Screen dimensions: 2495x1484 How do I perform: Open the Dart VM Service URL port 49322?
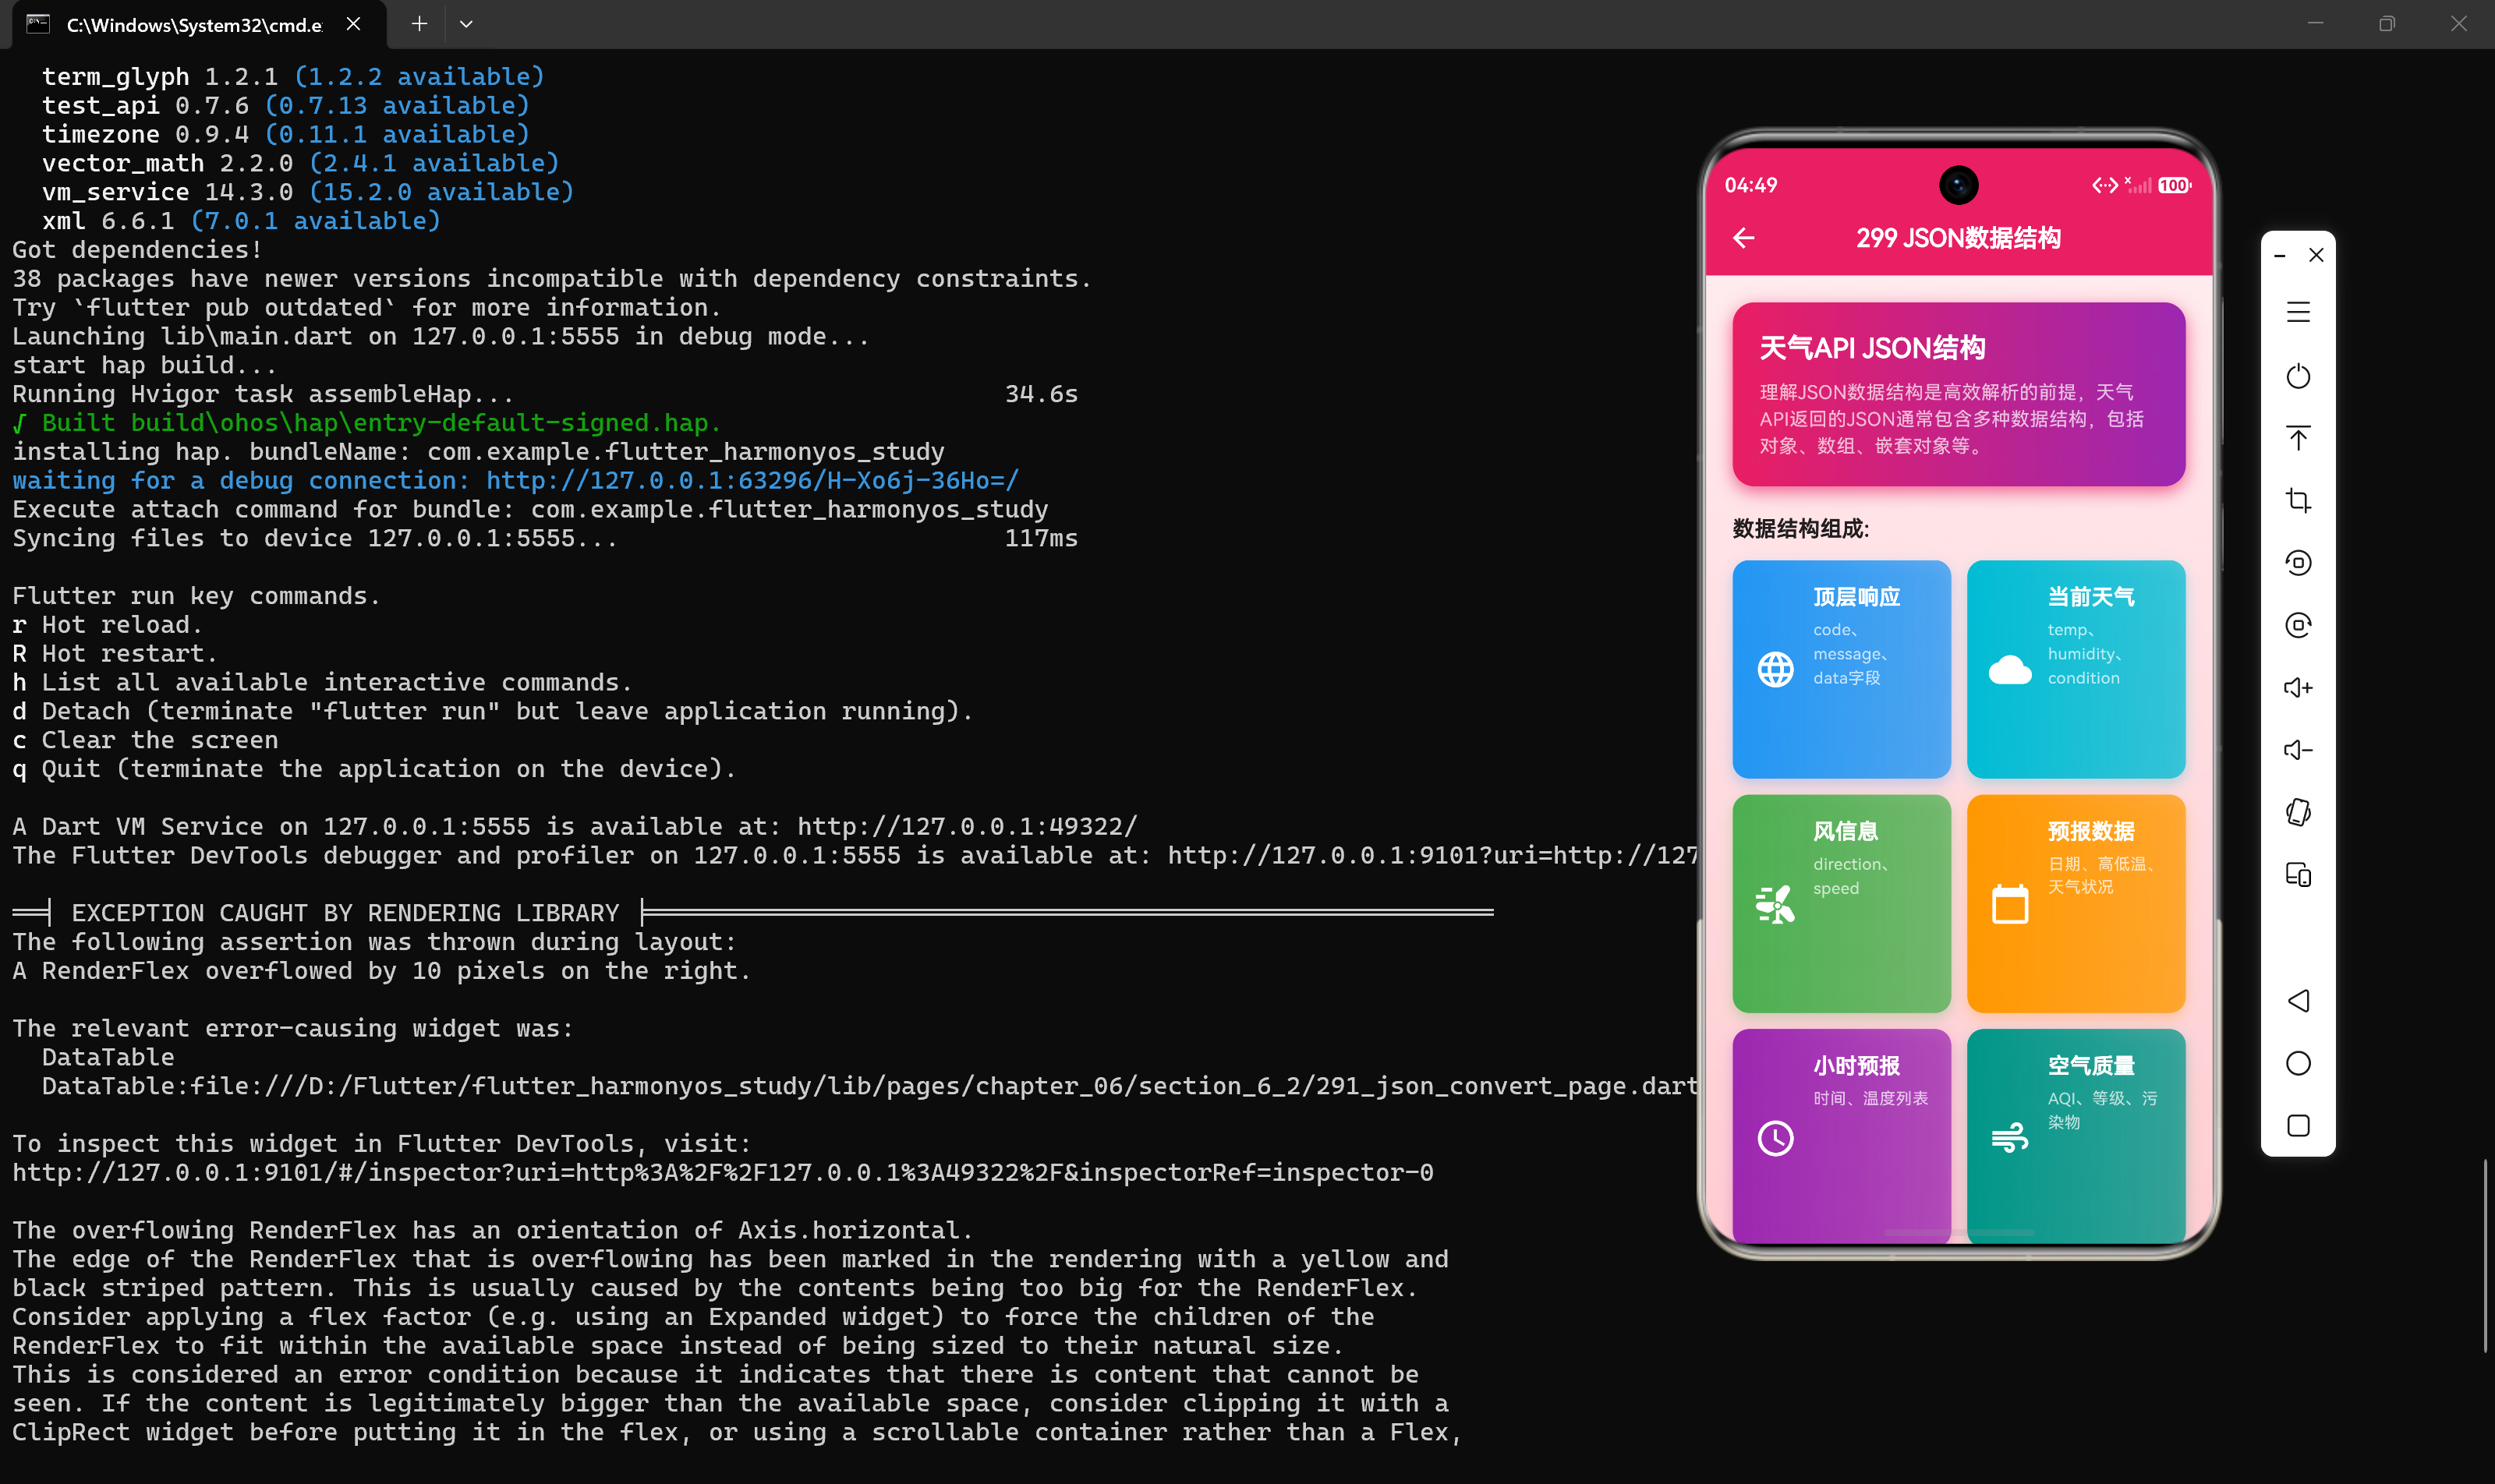pos(968,827)
